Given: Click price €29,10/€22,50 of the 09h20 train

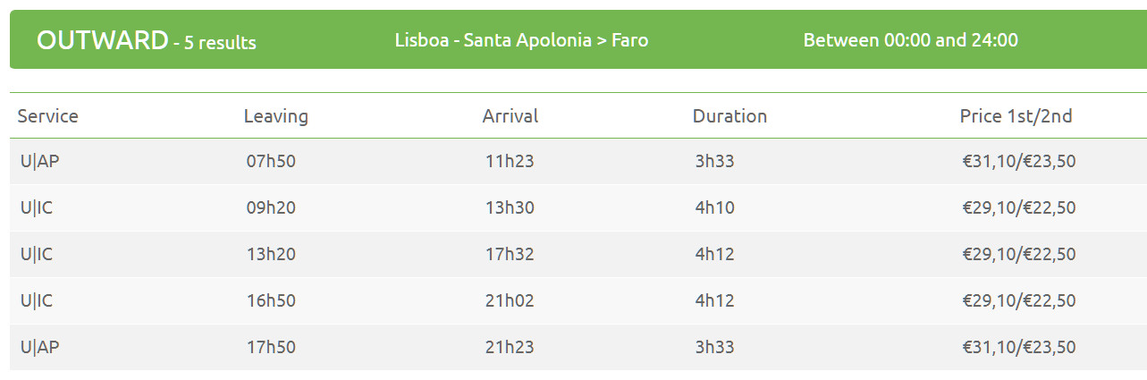Looking at the screenshot, I should (x=1019, y=208).
